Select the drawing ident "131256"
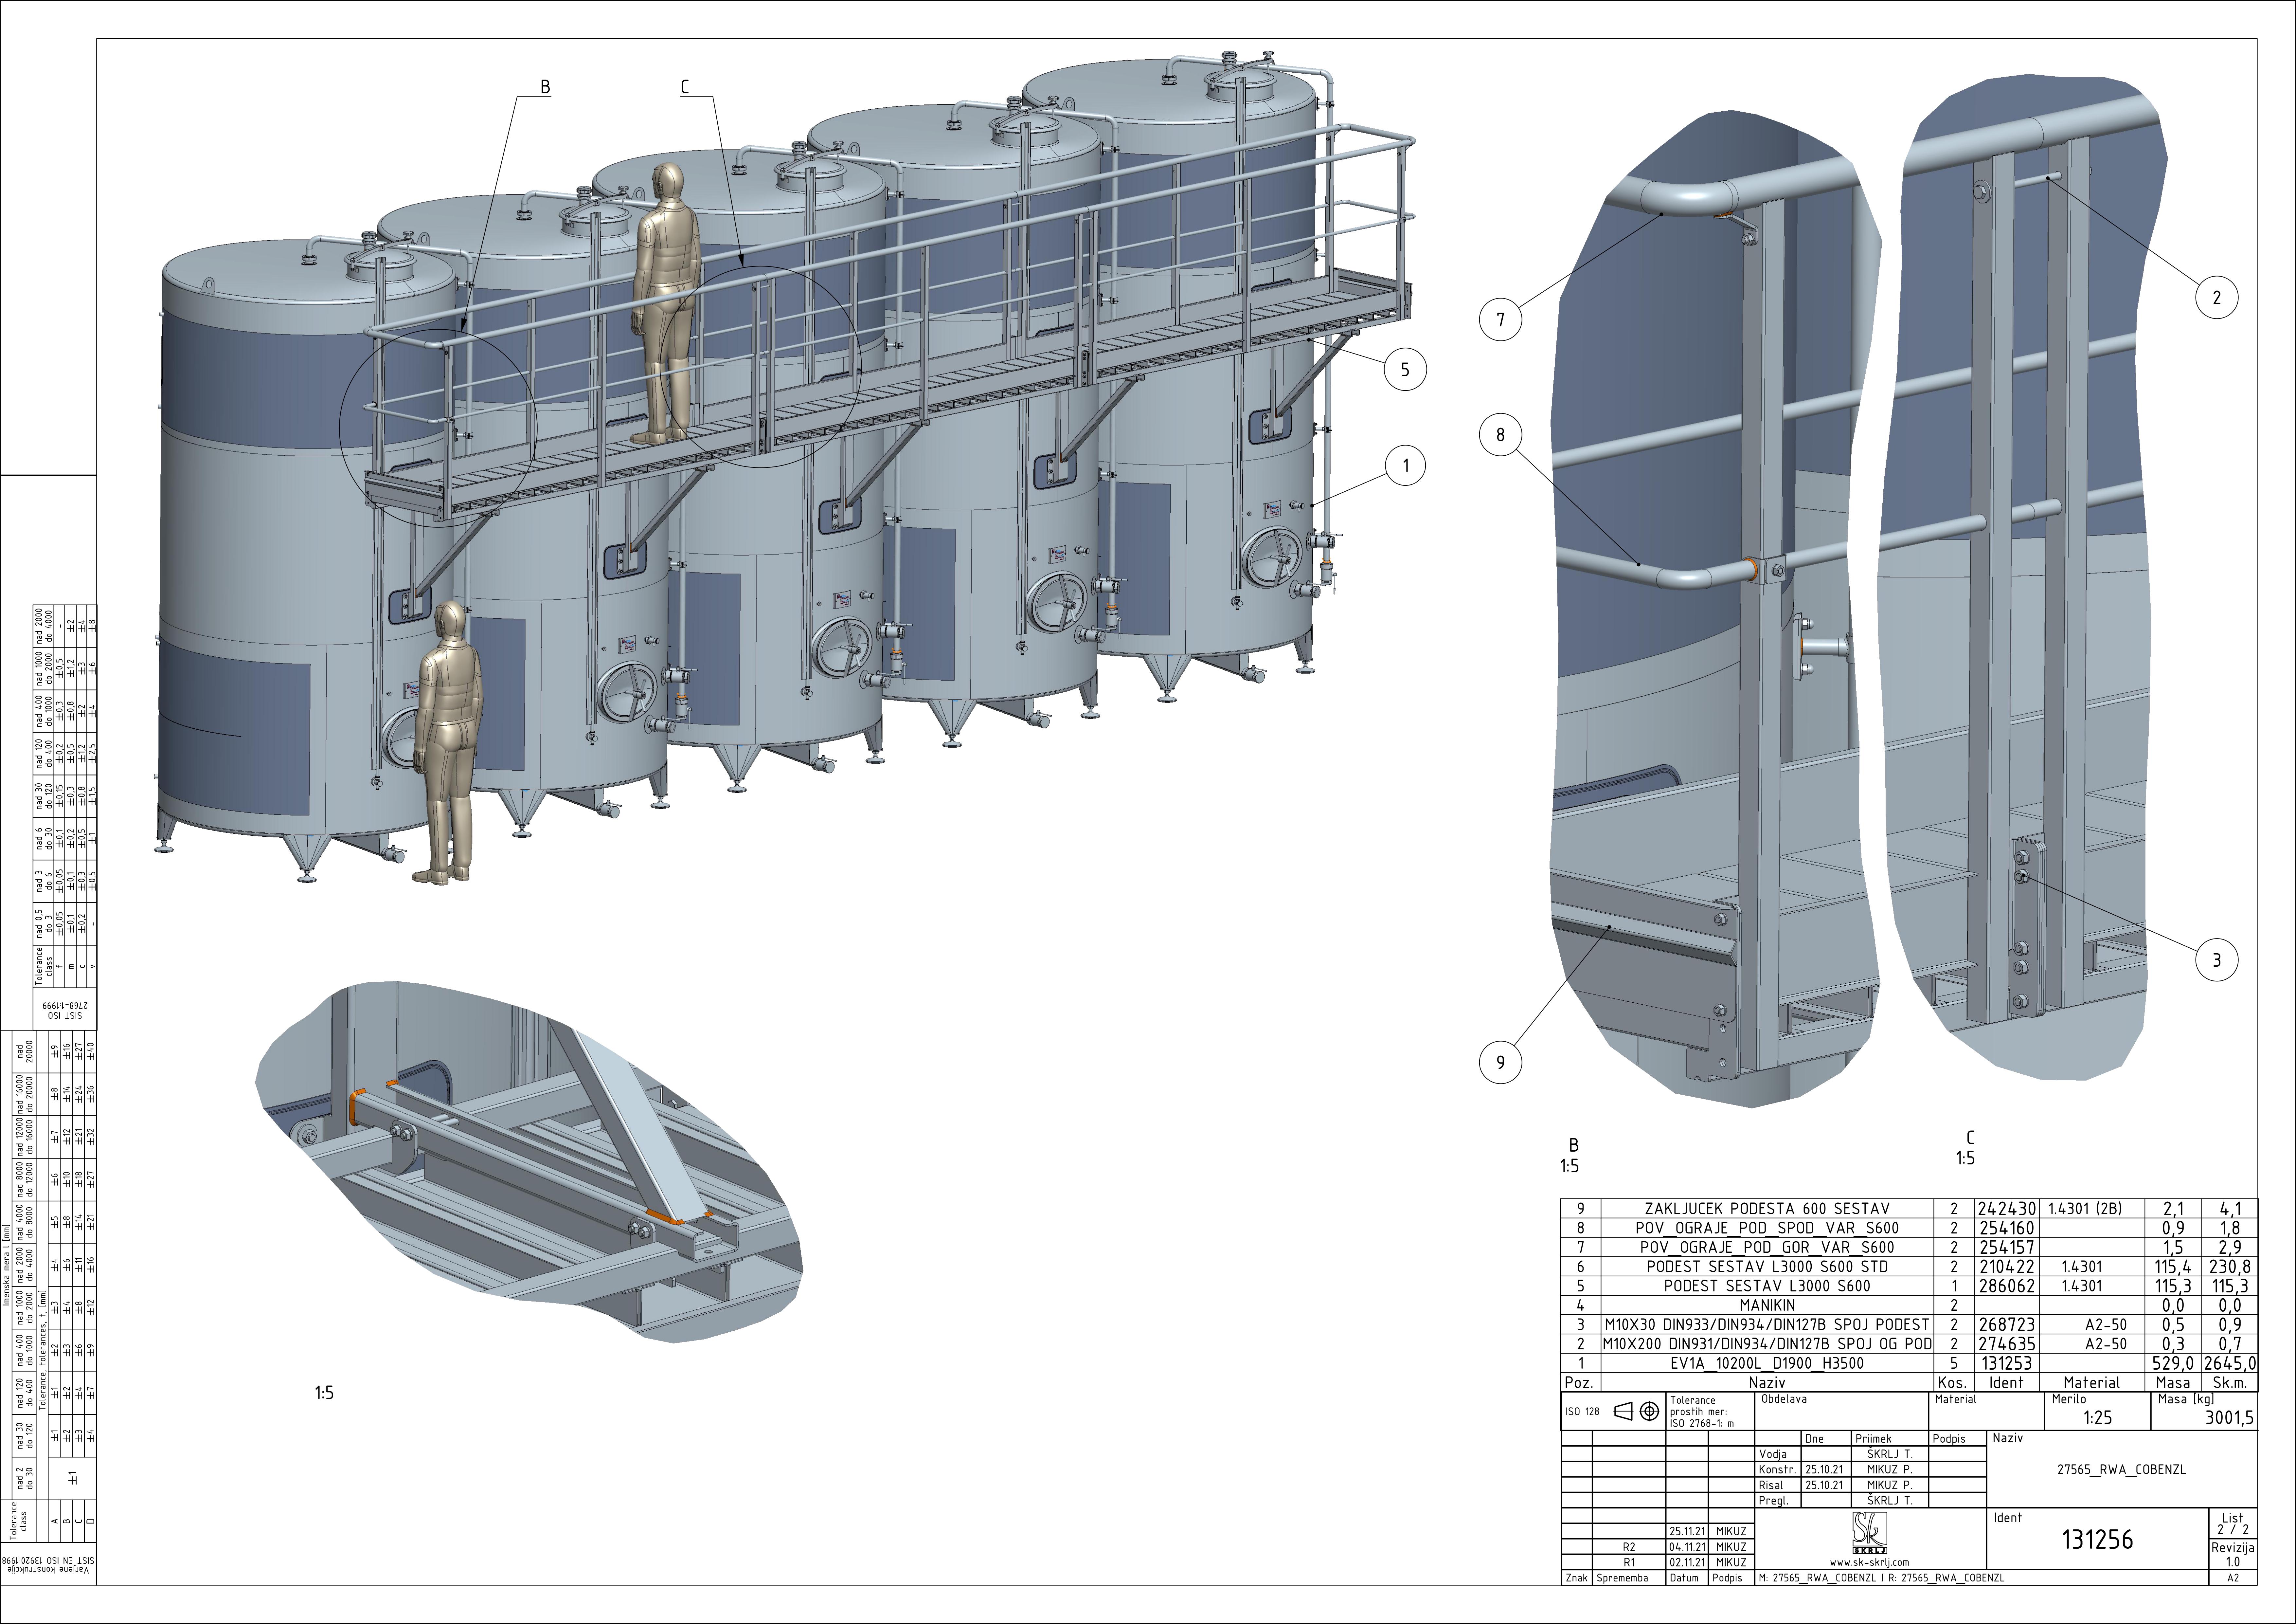 pos(2098,1540)
